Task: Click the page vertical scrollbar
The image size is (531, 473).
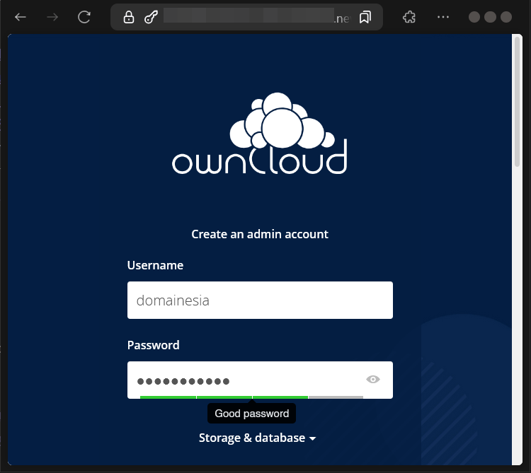Action: [x=517, y=101]
